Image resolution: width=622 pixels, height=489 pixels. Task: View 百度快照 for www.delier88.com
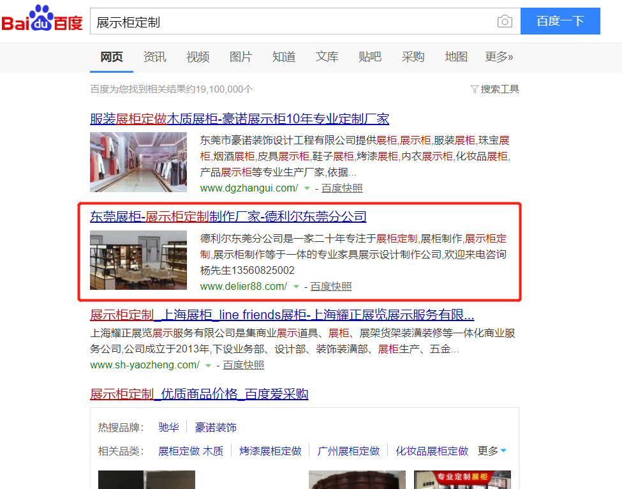[331, 287]
